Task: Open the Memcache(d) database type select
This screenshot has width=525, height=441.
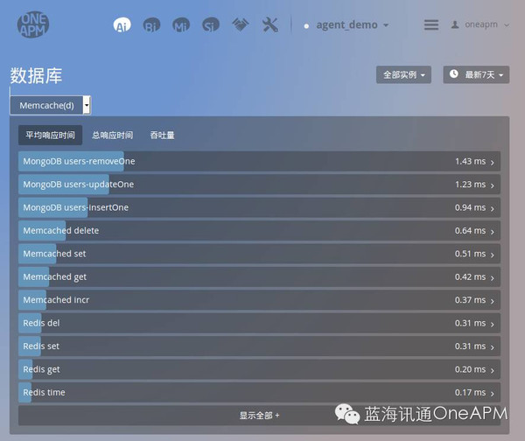Action: [x=50, y=106]
